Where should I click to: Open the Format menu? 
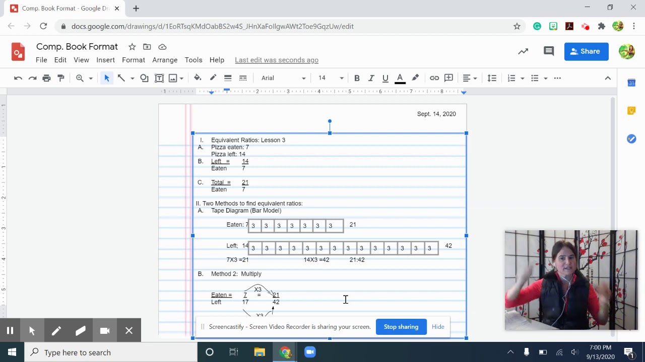(134, 60)
